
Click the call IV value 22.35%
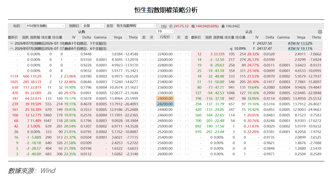[70, 154]
